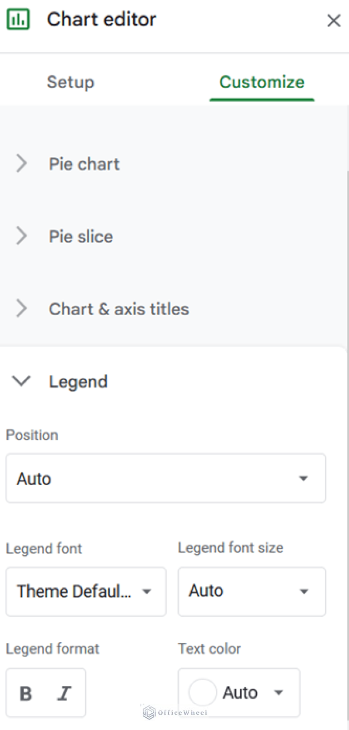Apply italic formatting to the legend
Screen dimensions: 349x730
pyautogui.click(x=65, y=693)
